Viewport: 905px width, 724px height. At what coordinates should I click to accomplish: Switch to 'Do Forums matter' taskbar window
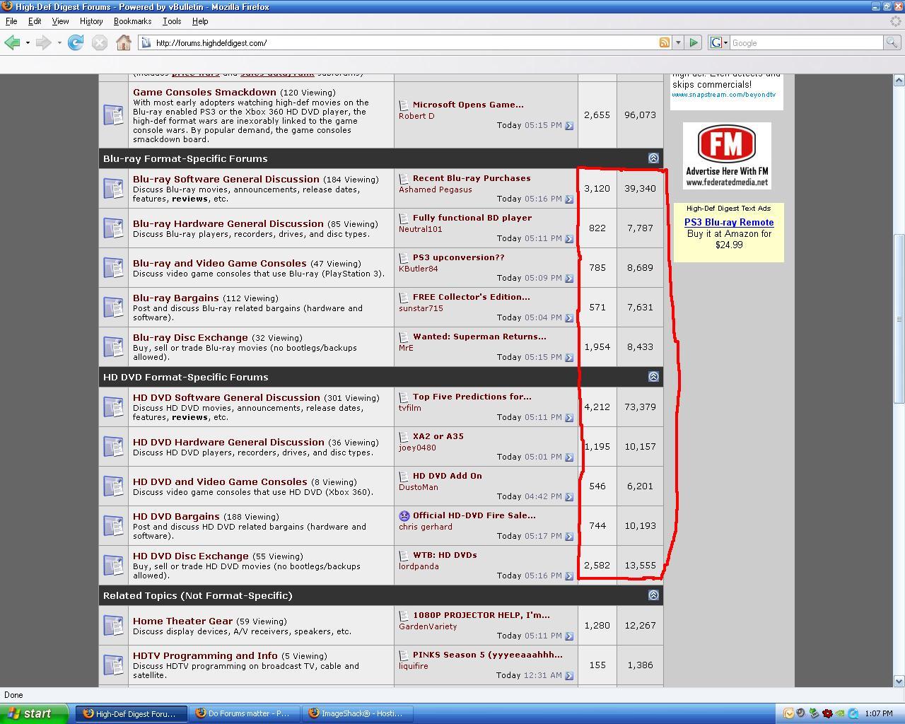[x=245, y=713]
